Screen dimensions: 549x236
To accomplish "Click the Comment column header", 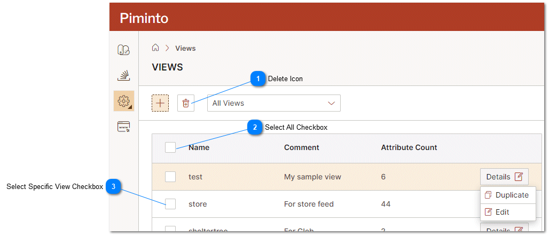I will click(x=301, y=147).
